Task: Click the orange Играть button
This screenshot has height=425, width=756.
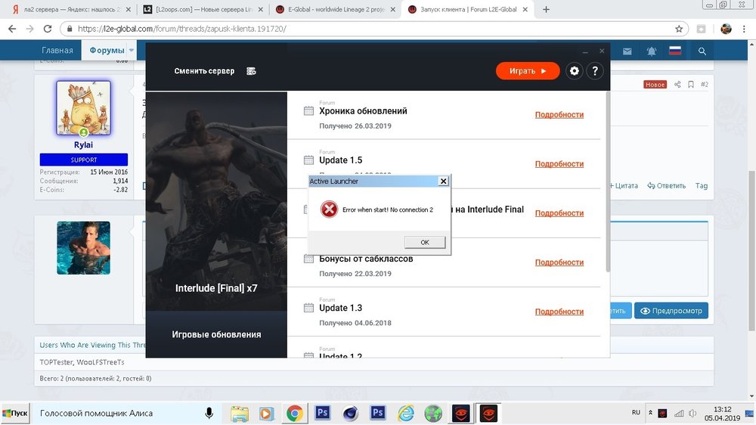Action: (x=528, y=71)
